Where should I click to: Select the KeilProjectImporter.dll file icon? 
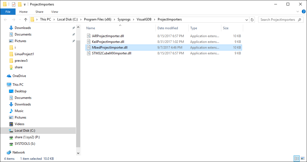click(x=89, y=42)
